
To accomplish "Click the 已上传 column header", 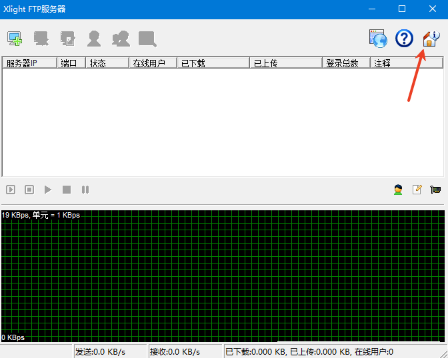I will pyautogui.click(x=286, y=63).
